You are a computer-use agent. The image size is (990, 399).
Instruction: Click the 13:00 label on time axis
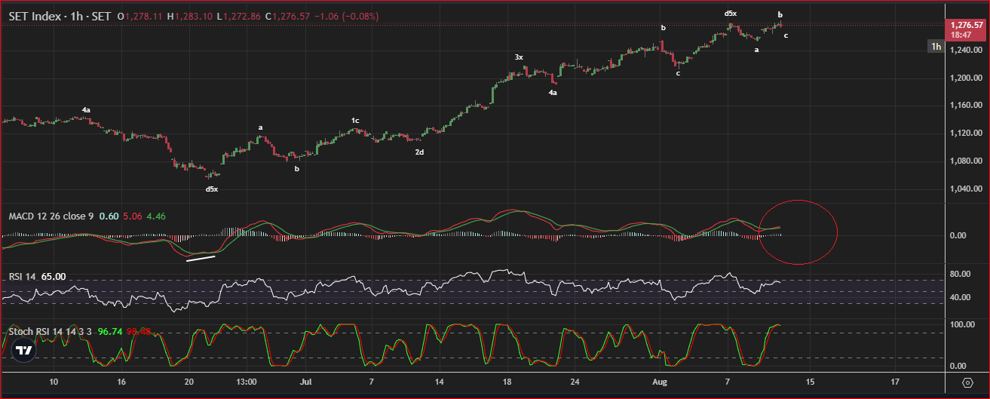[247, 382]
